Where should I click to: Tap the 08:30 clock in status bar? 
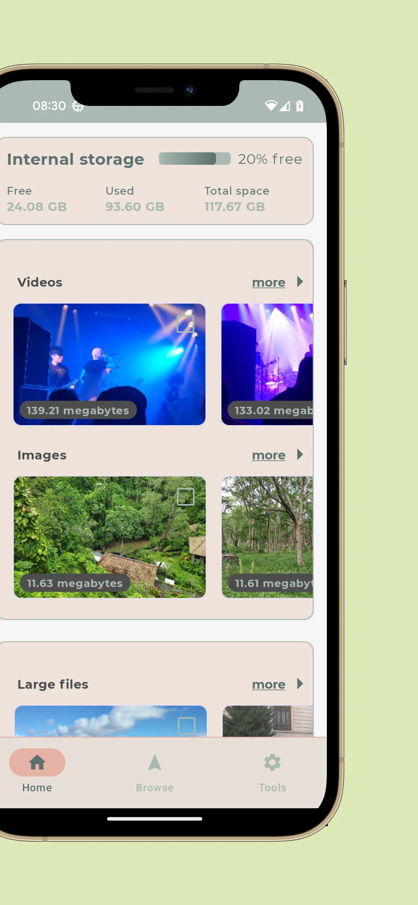[x=49, y=106]
